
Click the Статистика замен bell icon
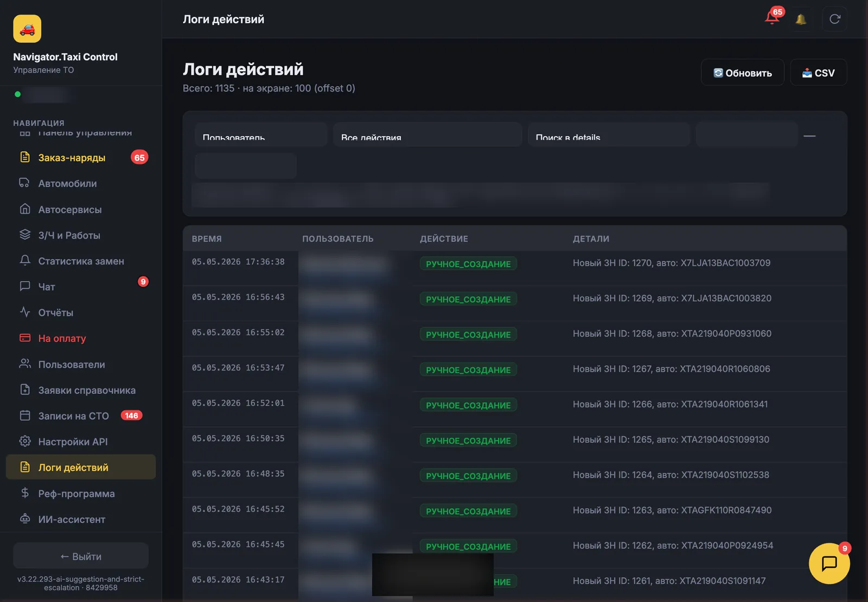click(x=25, y=261)
